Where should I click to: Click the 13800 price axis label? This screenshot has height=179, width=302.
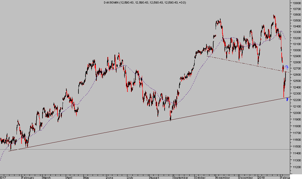296,3
